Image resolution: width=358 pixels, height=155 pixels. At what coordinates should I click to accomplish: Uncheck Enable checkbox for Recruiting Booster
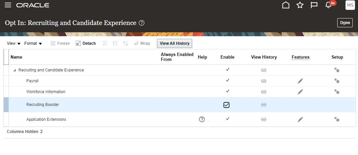click(226, 105)
